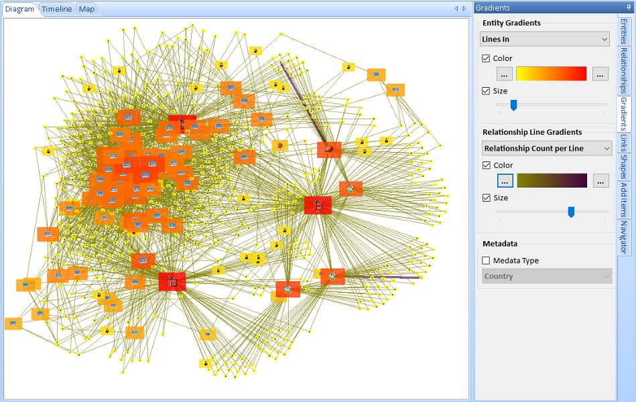
Task: Uncheck the Entity Gradients Color checkbox
Action: [487, 58]
